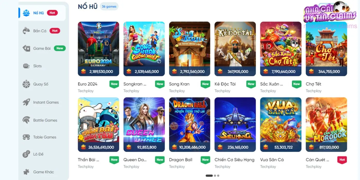This screenshot has height=180, width=360.
Task: Open the Vua Săn Cá game thumbnail
Action: tap(281, 124)
